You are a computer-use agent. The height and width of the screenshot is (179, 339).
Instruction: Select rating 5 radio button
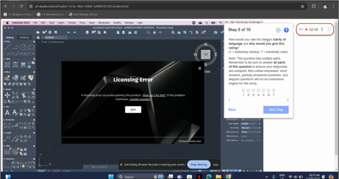click(x=264, y=90)
